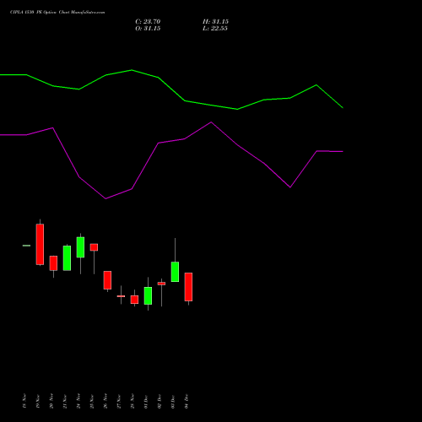
Task: Select the high value H: 31.15
Action: pyautogui.click(x=215, y=22)
